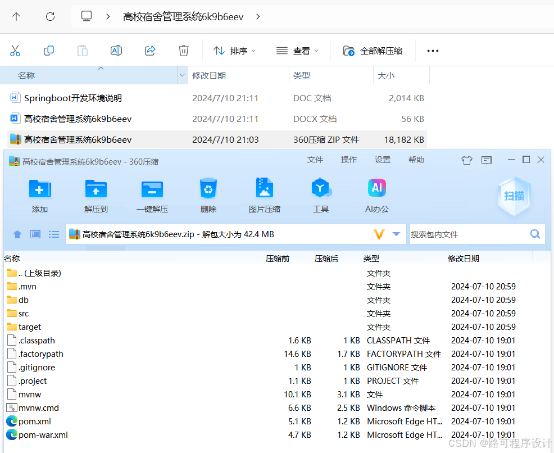The width and height of the screenshot is (554, 453).
Task: Open the path bar dropdown arrow in 360压缩
Action: pos(397,234)
